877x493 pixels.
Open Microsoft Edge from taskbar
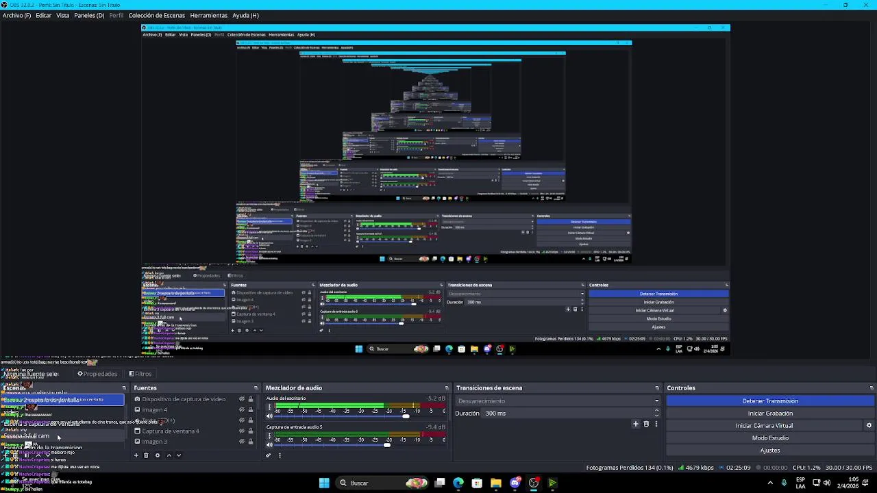458,483
